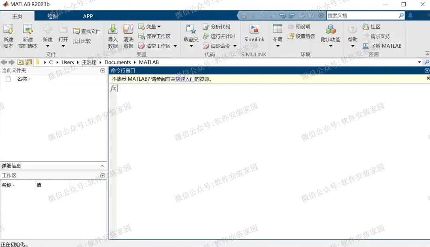Click MATLAB in the path breadcrumb

tap(149, 62)
